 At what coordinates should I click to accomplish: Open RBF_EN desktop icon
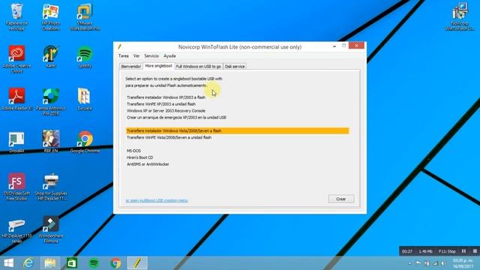51,142
